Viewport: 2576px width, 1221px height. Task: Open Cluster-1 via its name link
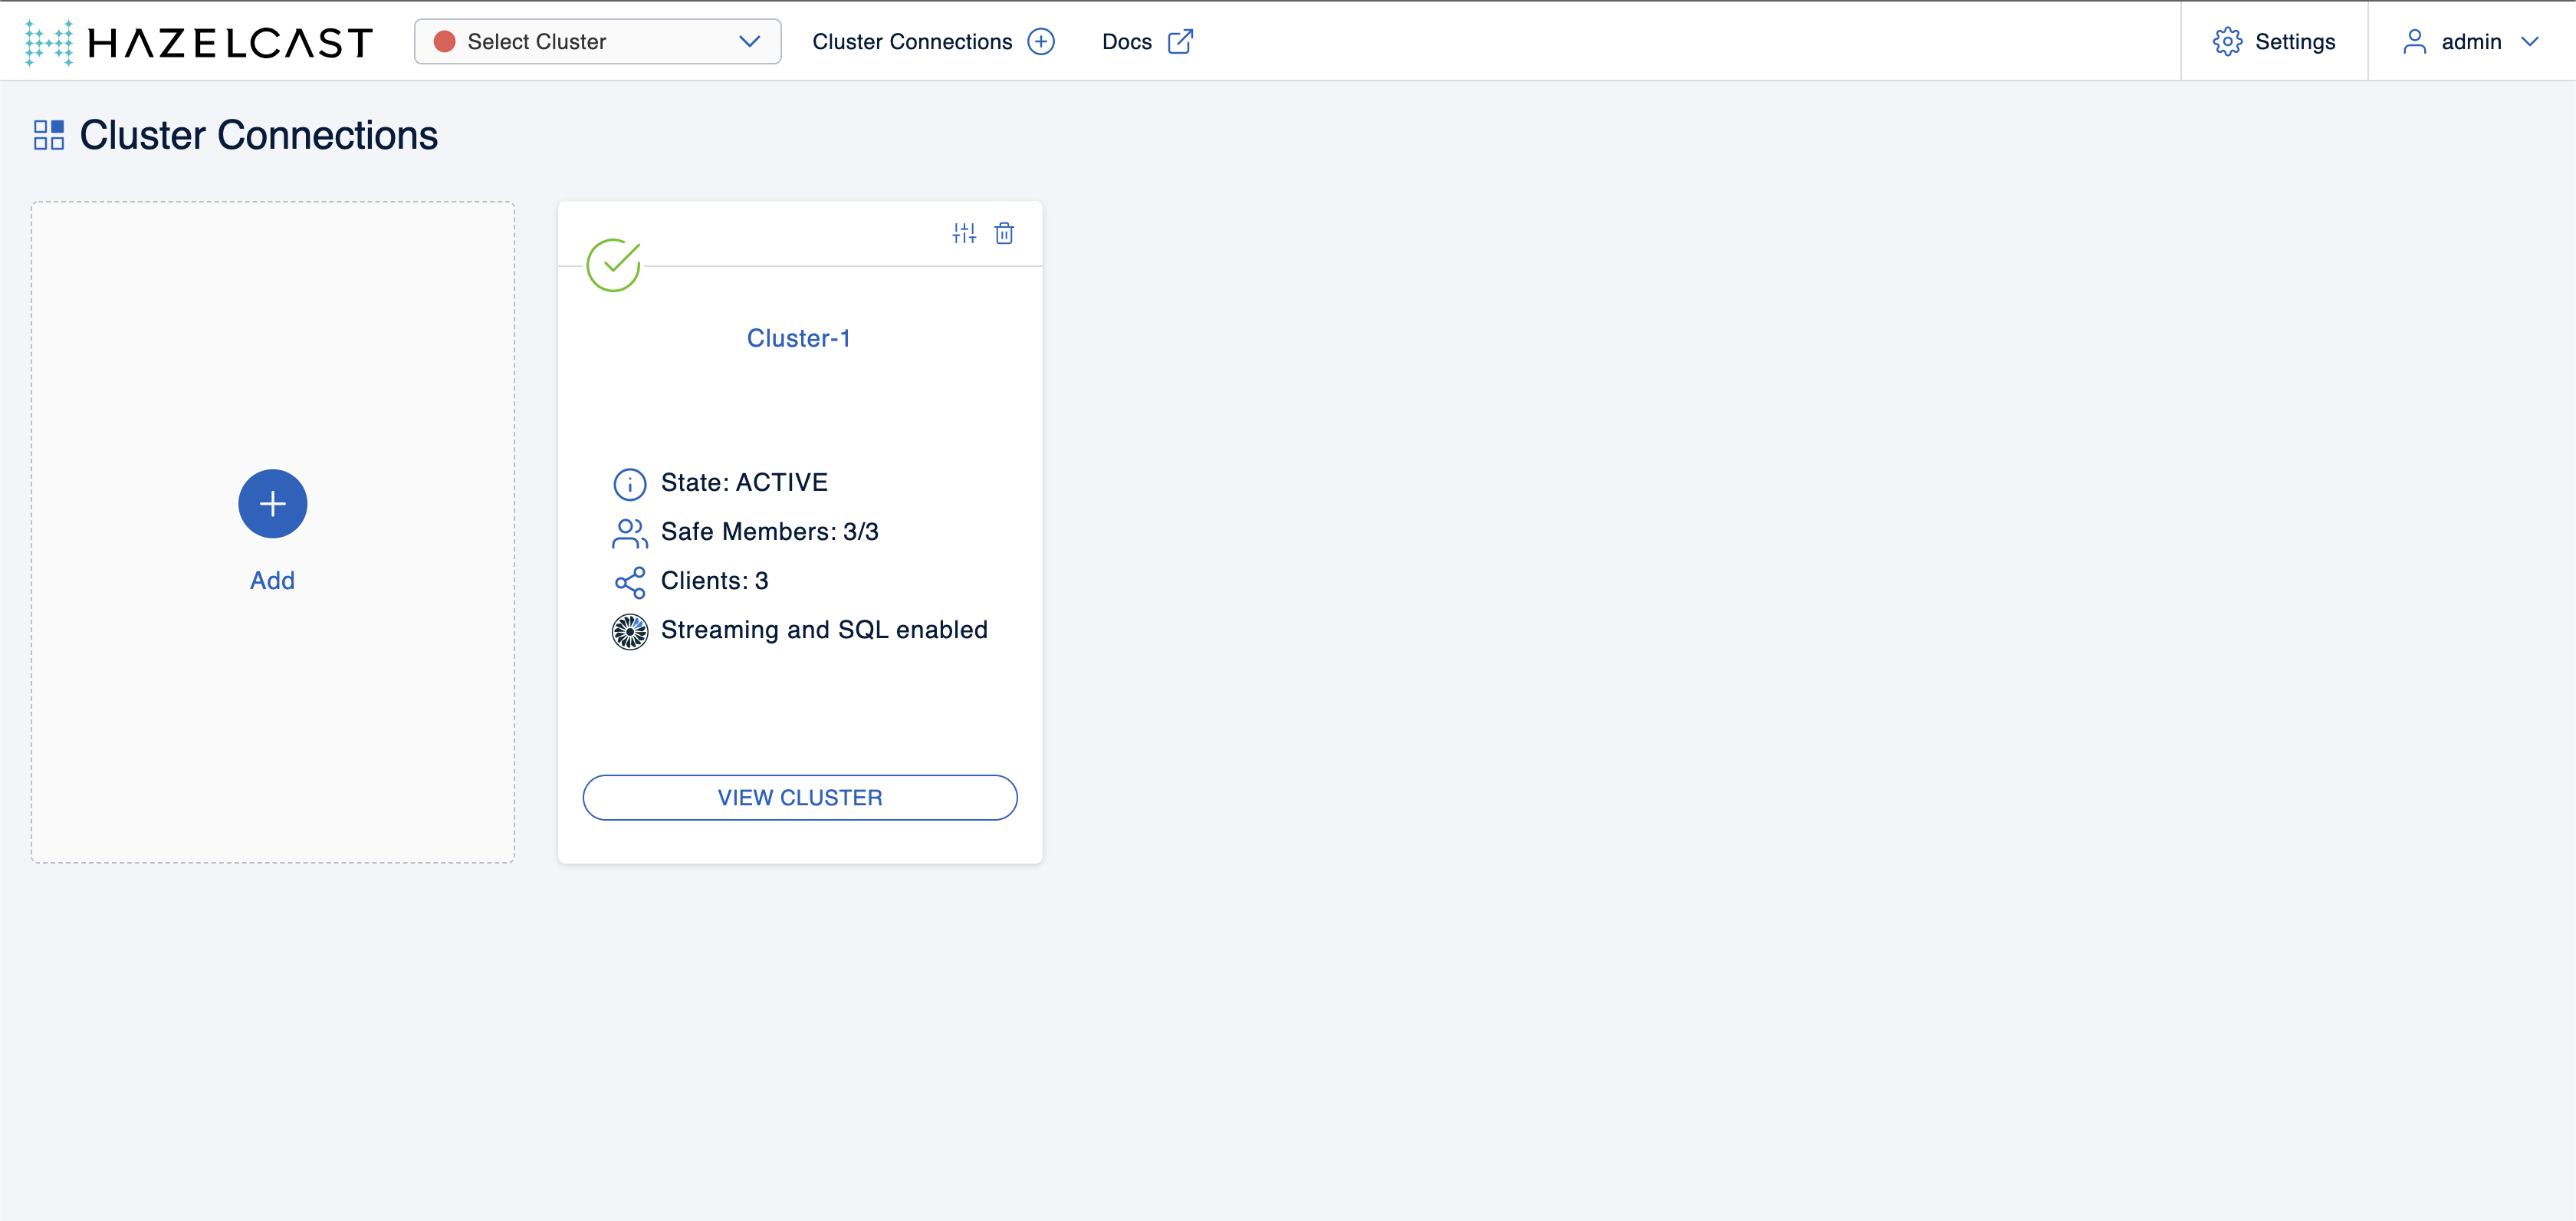[x=798, y=338]
